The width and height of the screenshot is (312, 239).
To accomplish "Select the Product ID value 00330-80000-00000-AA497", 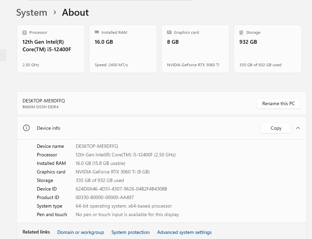I will 105,197.
